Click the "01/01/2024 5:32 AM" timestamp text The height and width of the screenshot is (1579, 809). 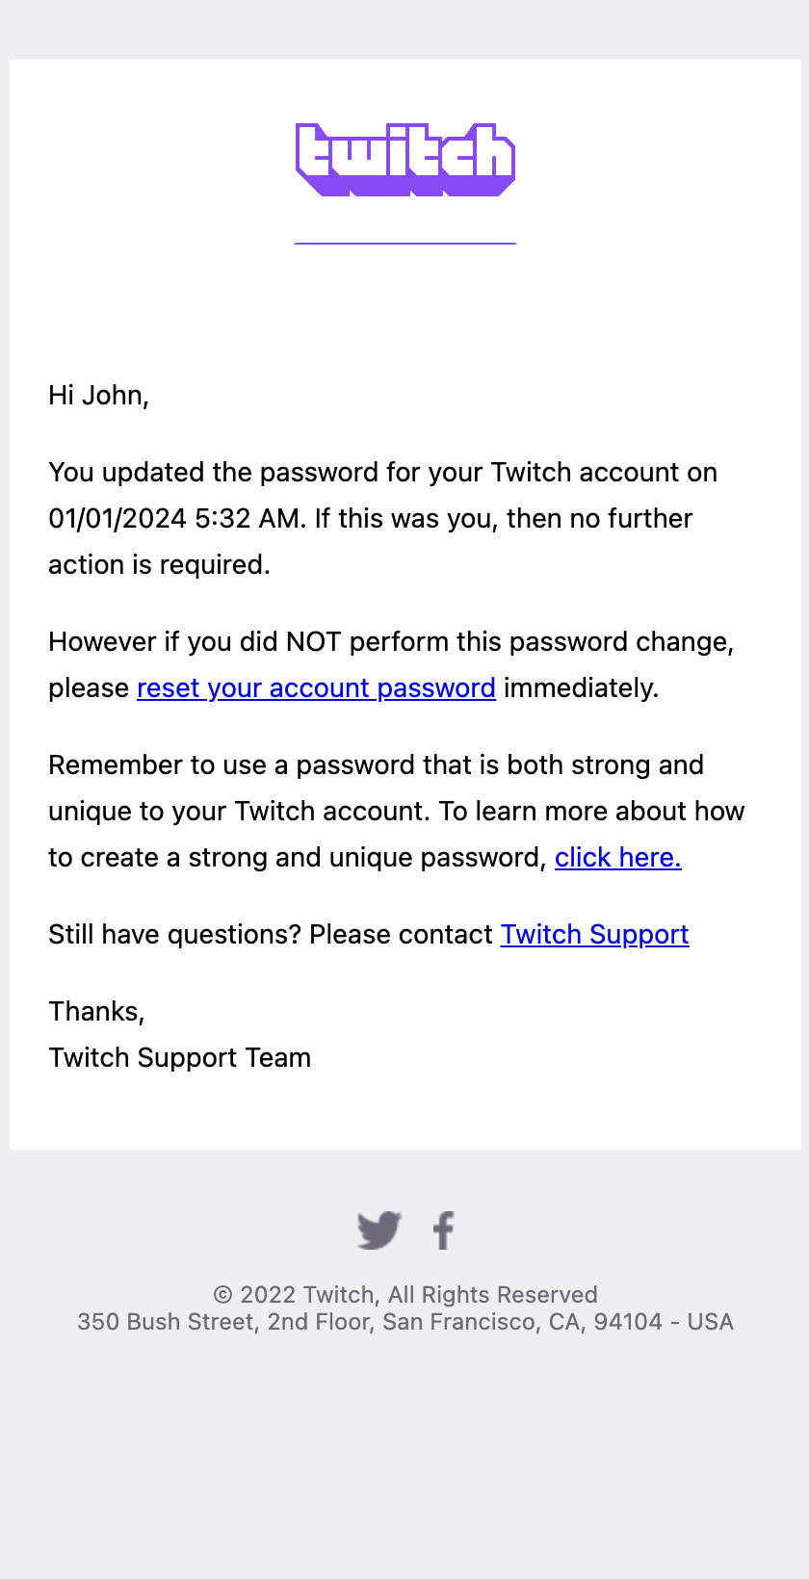point(174,519)
